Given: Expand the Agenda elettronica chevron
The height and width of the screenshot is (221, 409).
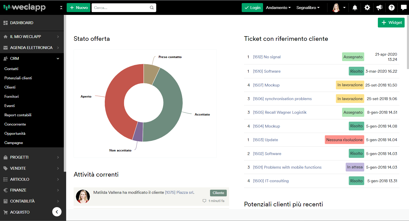Looking at the screenshot, I should tap(58, 48).
